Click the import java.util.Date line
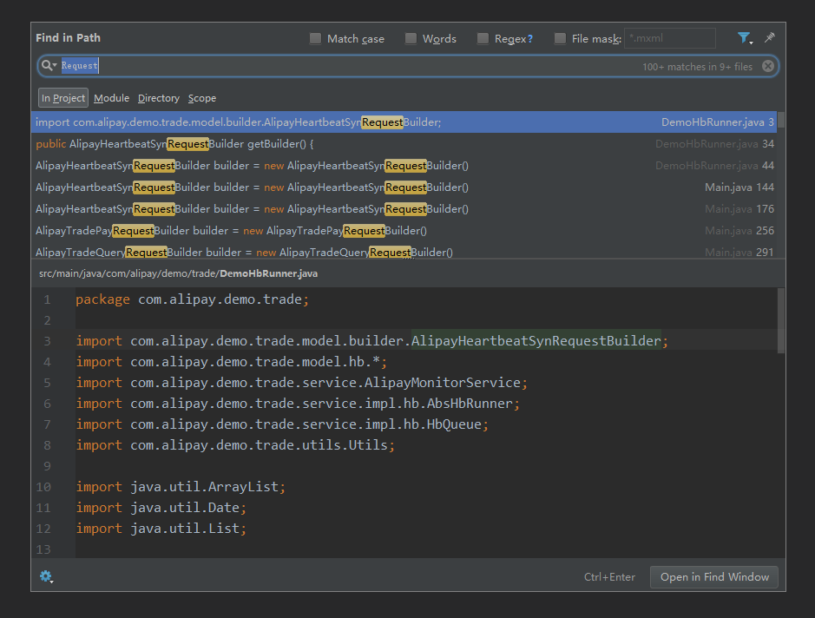Screen dimensions: 815x618 [161, 507]
